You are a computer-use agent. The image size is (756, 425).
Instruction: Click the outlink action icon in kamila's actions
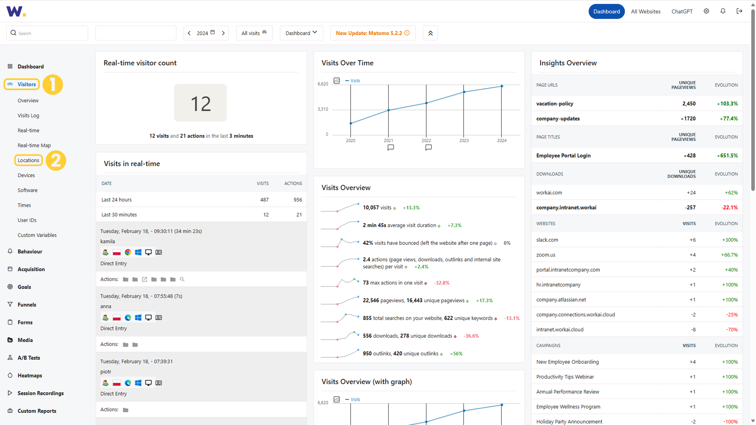coord(145,279)
